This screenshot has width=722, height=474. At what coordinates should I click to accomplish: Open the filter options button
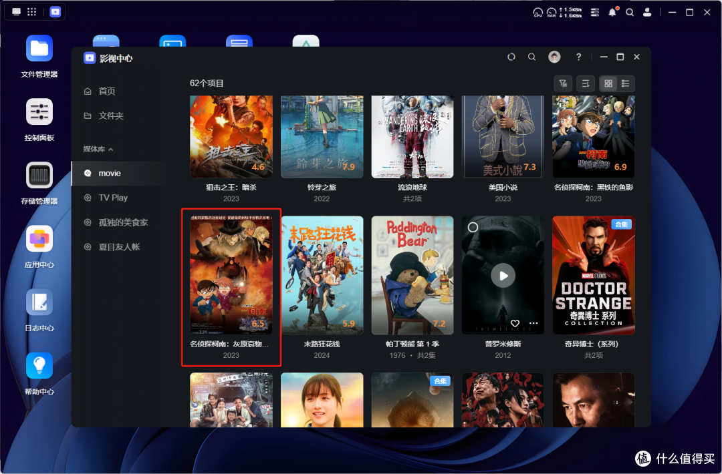pyautogui.click(x=563, y=83)
